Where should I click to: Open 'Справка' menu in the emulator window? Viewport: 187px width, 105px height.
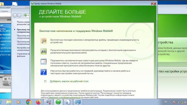4,11
